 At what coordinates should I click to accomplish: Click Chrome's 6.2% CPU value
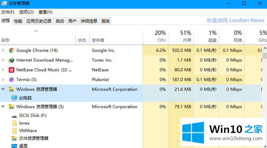160,51
